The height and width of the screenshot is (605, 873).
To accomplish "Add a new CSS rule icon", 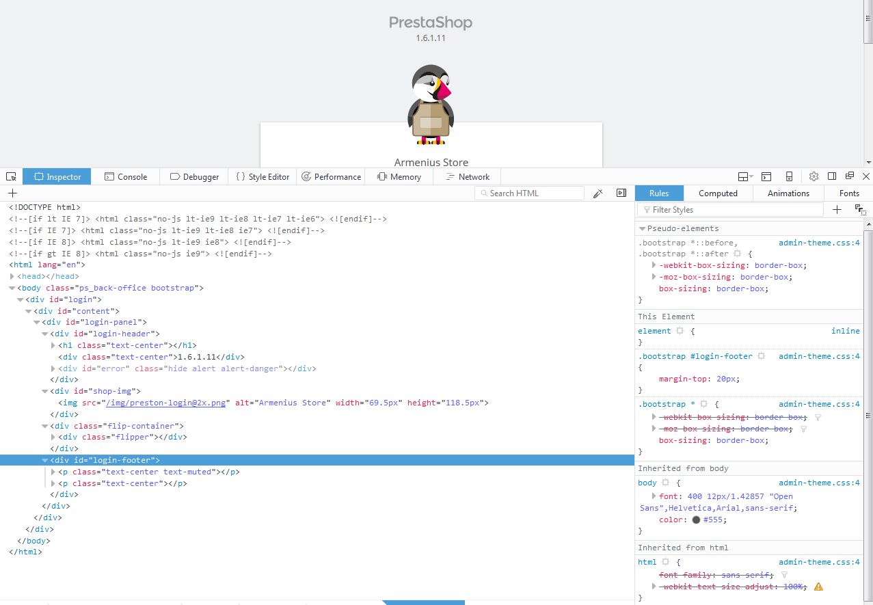I will point(837,210).
